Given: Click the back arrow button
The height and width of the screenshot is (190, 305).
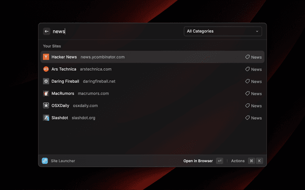Looking at the screenshot, I should point(47,31).
